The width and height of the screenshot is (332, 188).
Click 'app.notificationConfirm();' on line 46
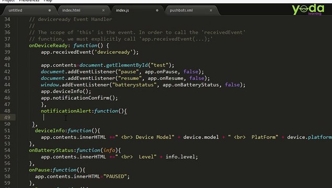[79, 98]
